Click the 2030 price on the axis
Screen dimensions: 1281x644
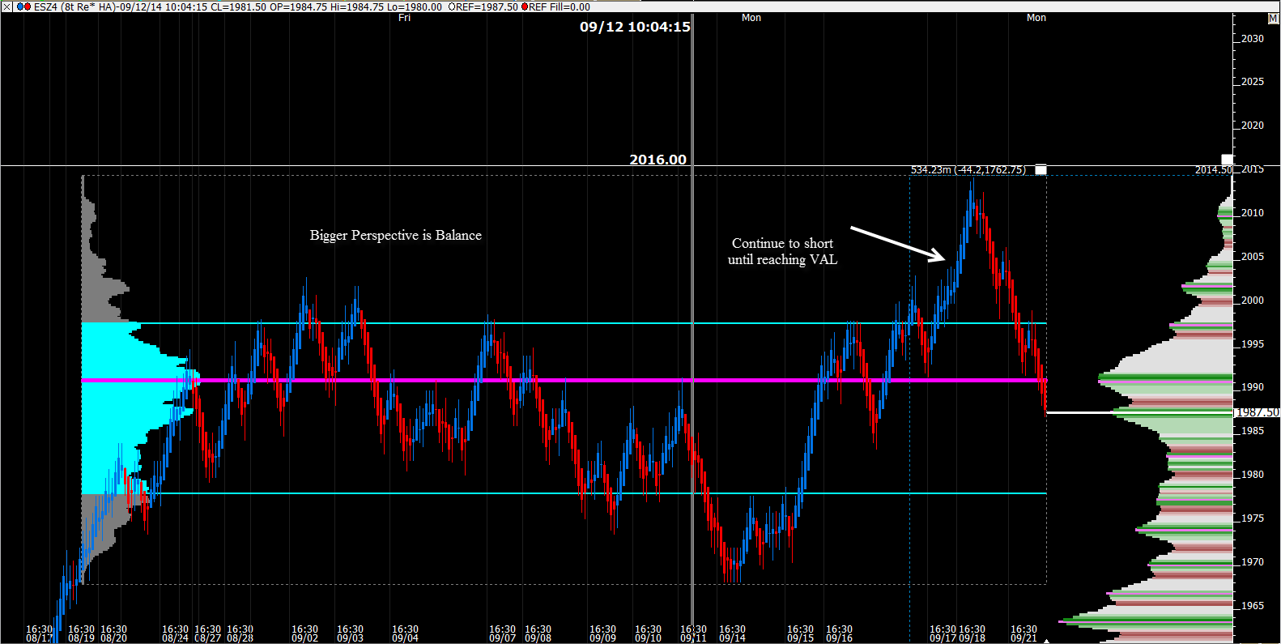click(x=1252, y=39)
